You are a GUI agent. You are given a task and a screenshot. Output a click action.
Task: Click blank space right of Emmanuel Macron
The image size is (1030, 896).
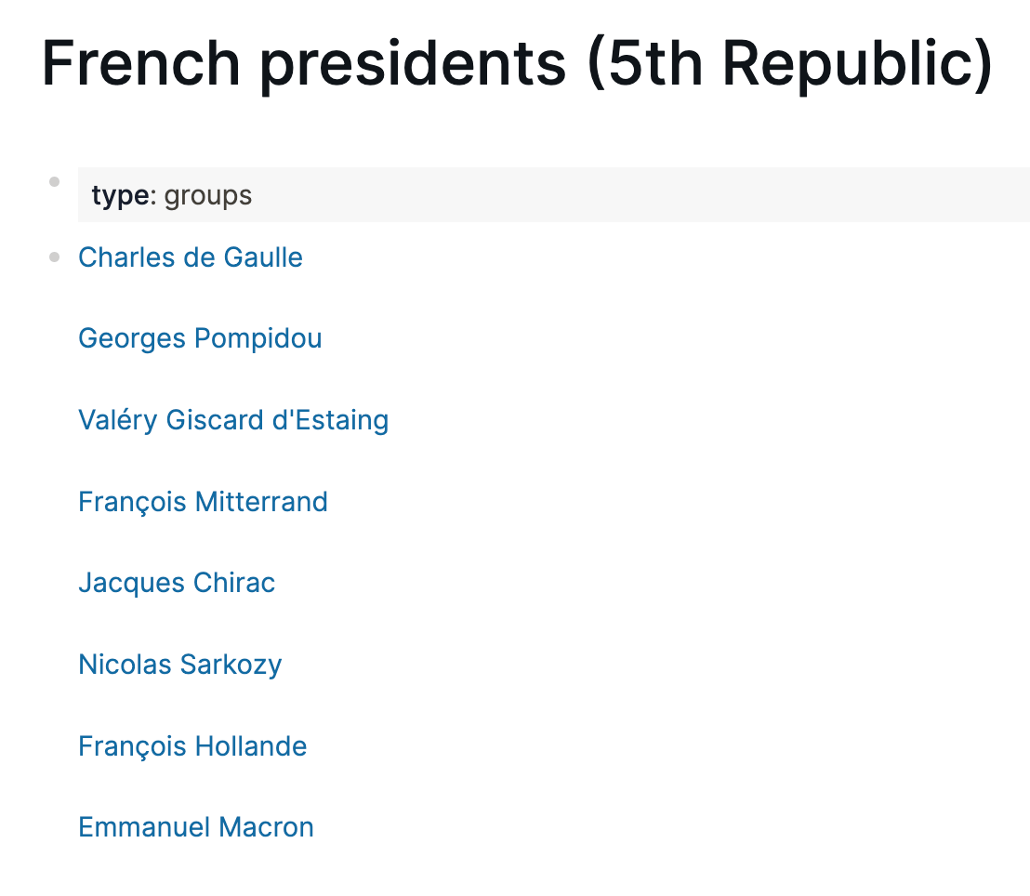(x=651, y=827)
